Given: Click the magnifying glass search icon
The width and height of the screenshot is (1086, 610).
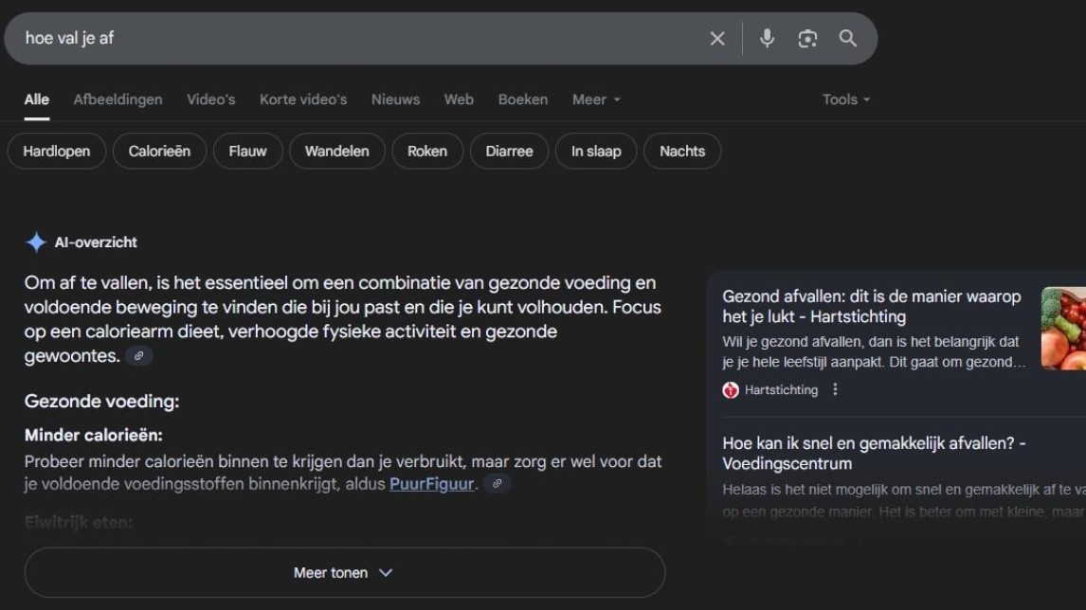Looking at the screenshot, I should pos(848,38).
